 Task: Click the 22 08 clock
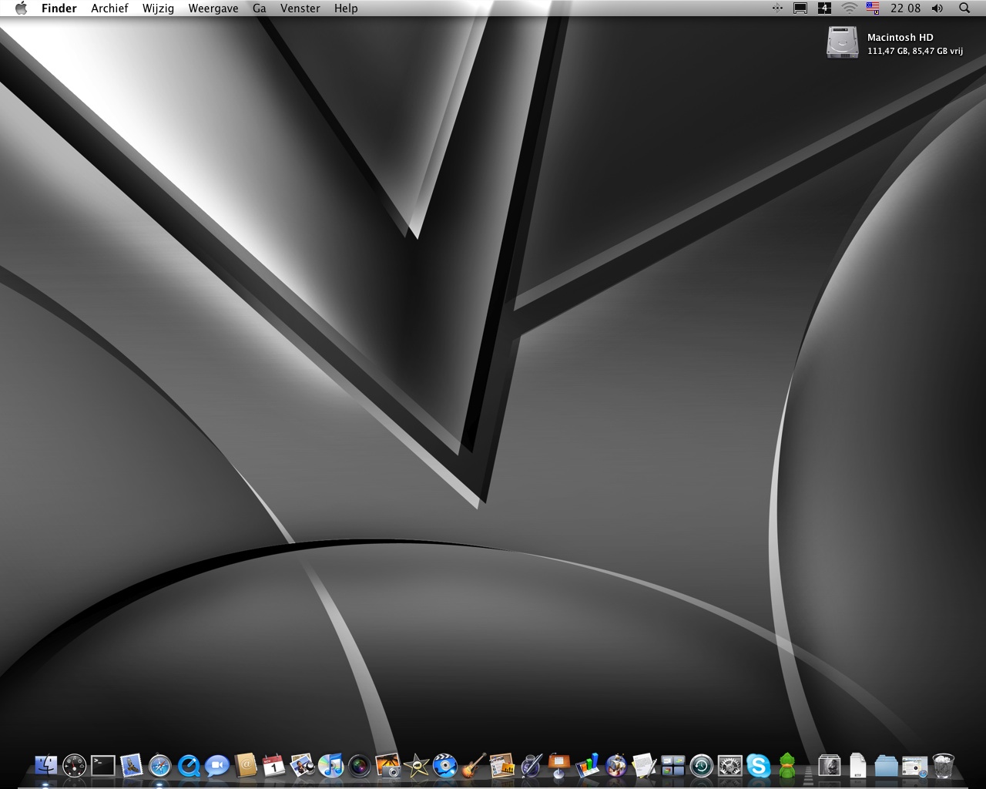(905, 8)
